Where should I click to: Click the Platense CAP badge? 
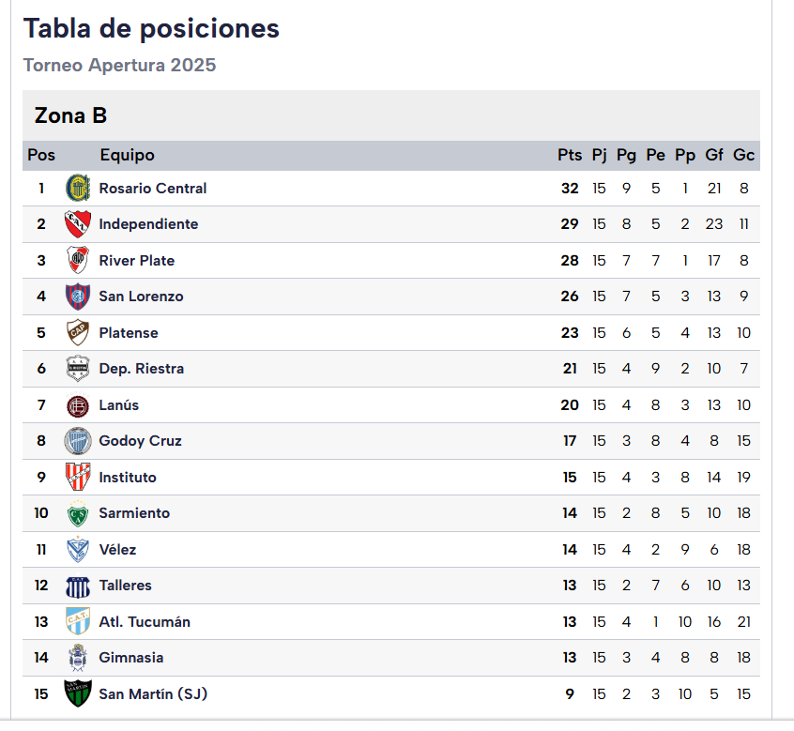[x=78, y=332]
